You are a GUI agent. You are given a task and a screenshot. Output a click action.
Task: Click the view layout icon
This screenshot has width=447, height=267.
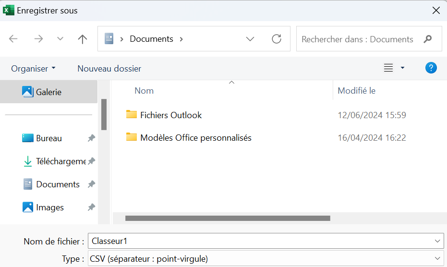[x=388, y=68]
